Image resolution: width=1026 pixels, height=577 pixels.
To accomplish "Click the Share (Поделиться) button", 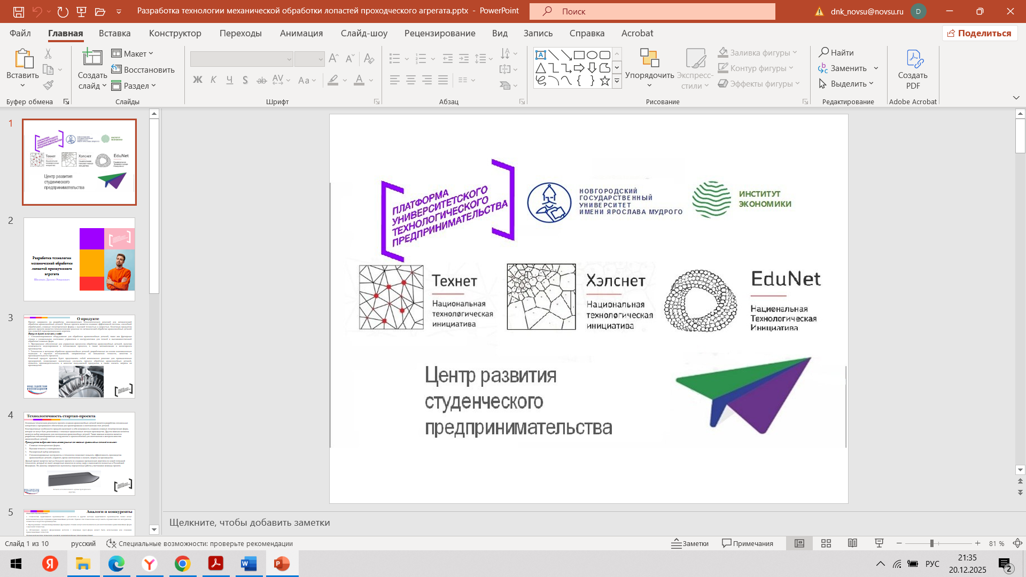I will (980, 33).
